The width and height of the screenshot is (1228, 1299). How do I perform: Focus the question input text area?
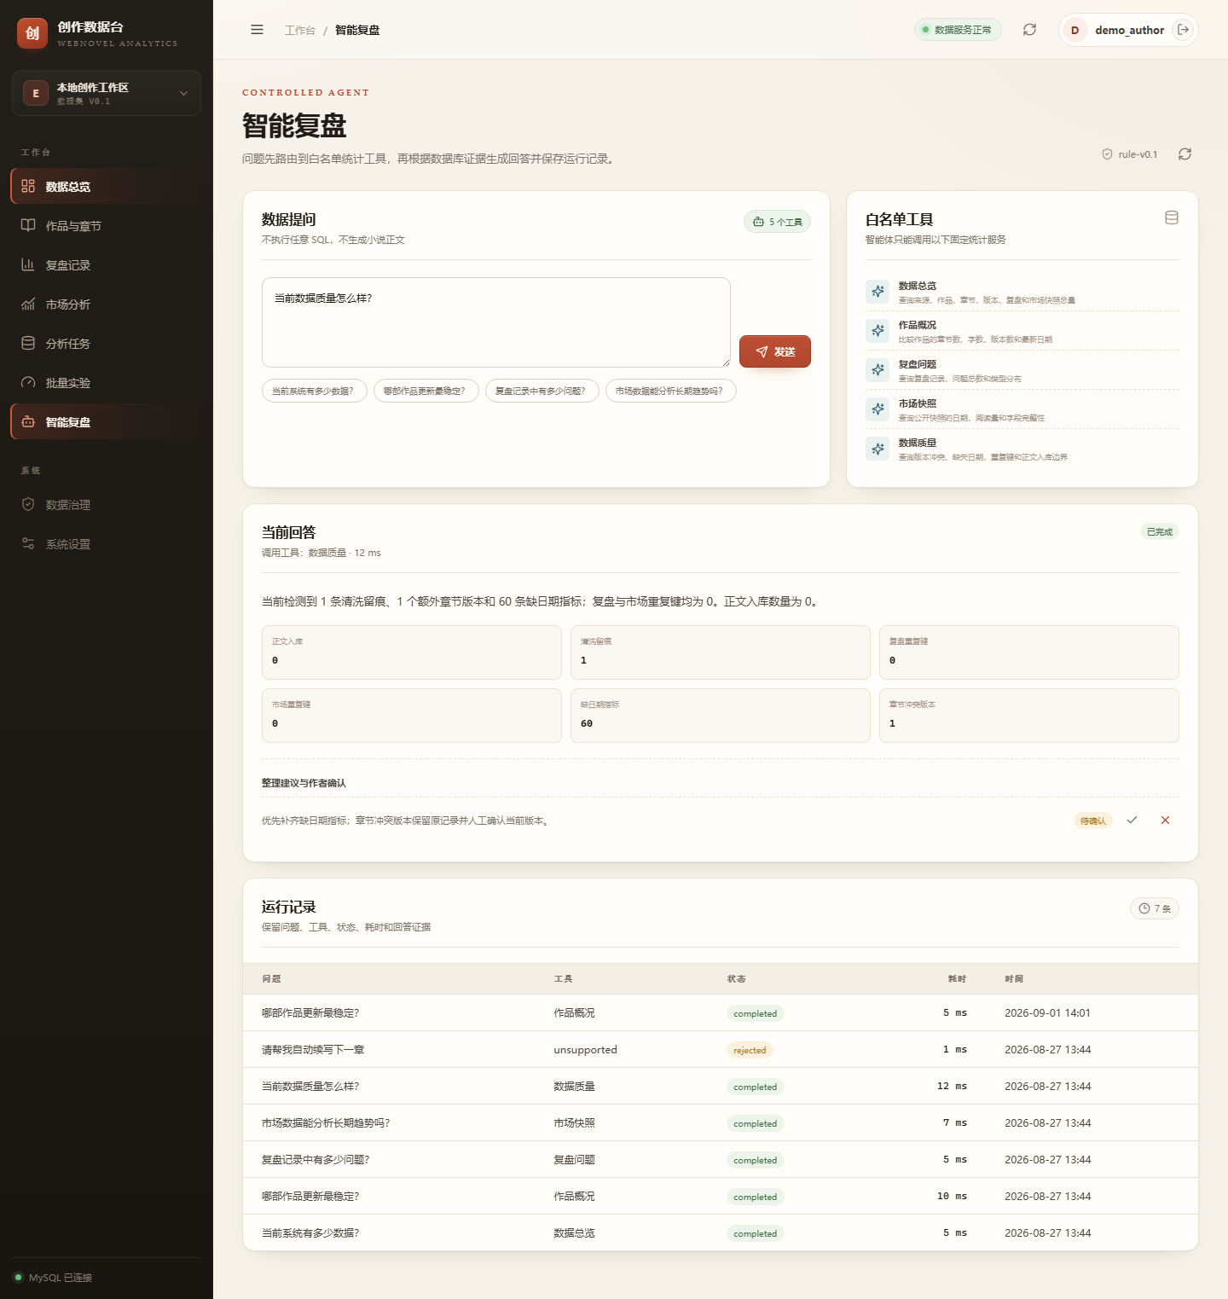(496, 322)
